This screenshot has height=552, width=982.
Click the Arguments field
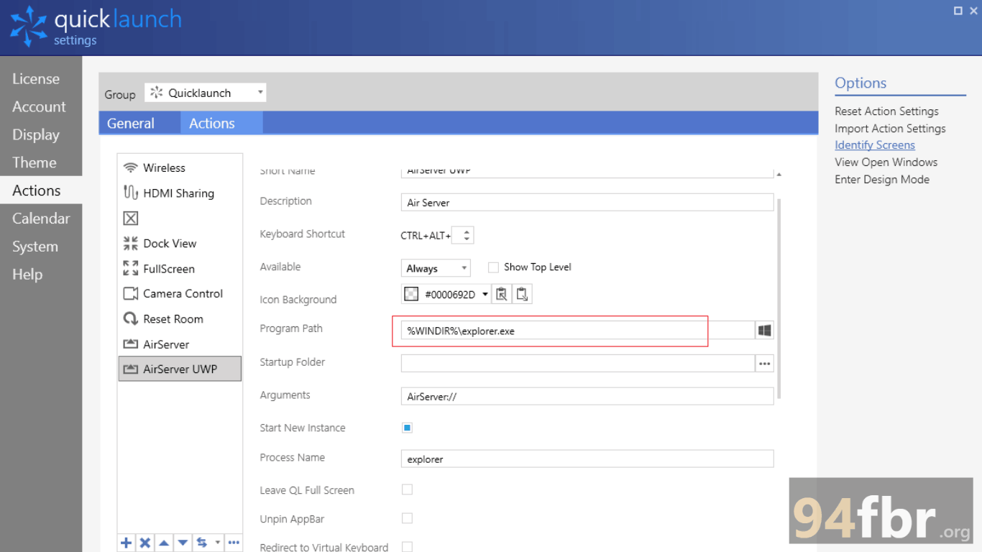587,396
